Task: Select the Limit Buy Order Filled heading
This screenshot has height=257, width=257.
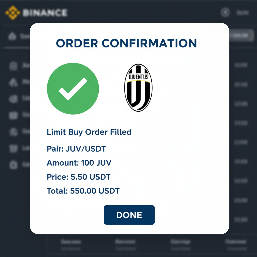Action: 89,132
